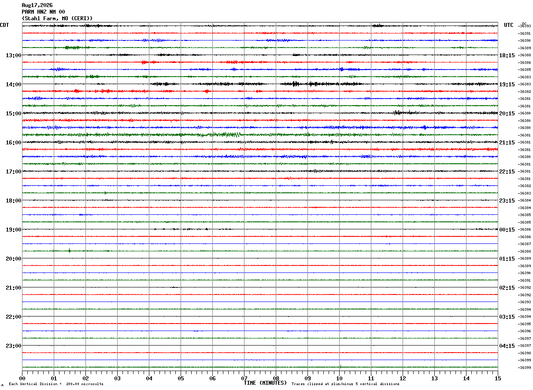Click the Aug17,2026 date header
Image resolution: width=533 pixels, height=390 pixels.
click(37, 5)
